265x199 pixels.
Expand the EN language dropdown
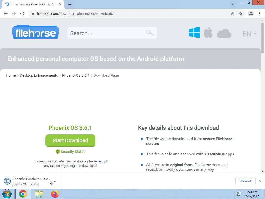click(249, 34)
